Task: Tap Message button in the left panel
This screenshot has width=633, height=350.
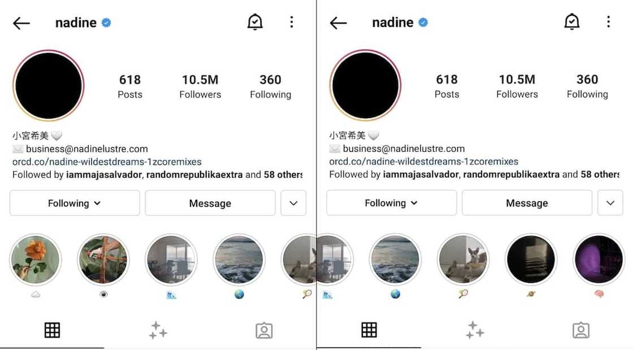Action: click(x=210, y=203)
